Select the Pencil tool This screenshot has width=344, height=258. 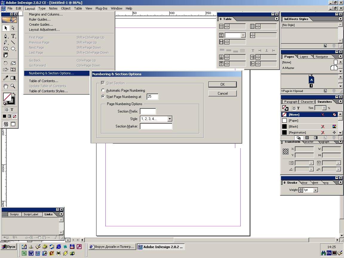[6, 42]
